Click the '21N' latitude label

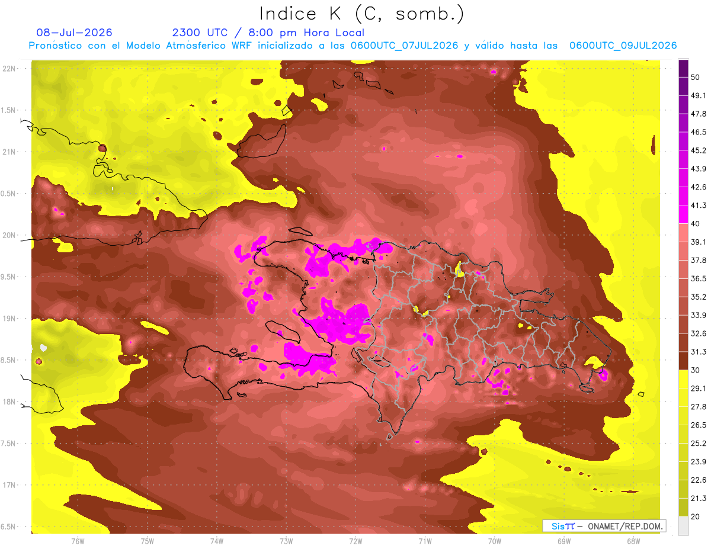[9, 152]
